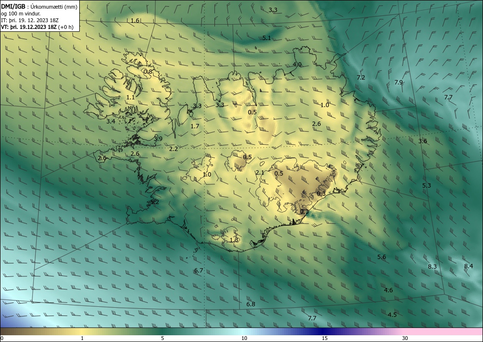Click the 4.5 value on the map
Screen dimensions: 483x342
[x=392, y=315]
